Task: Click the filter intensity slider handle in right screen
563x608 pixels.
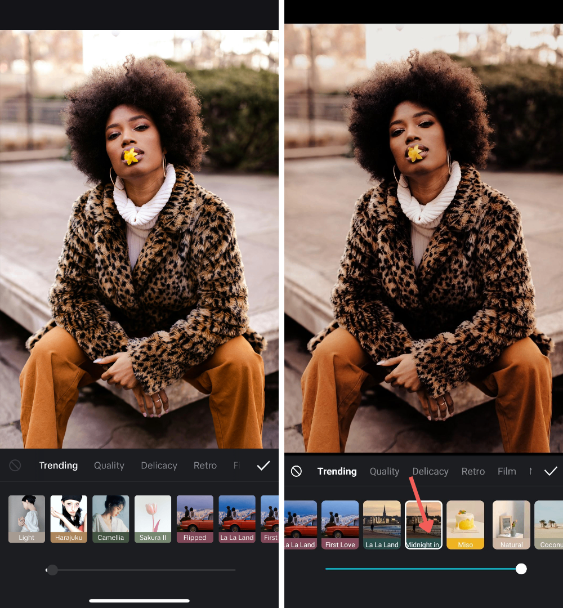Action: 521,569
